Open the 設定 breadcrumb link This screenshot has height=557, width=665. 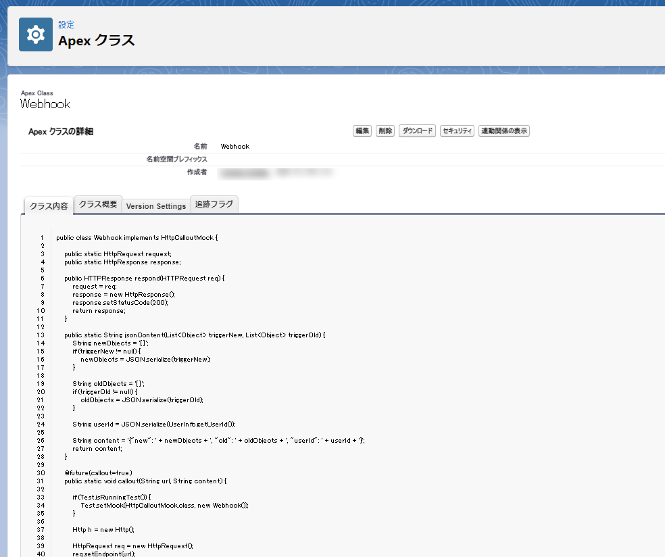[66, 25]
